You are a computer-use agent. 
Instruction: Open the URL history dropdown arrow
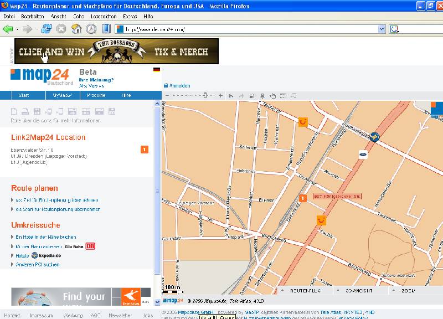(x=382, y=29)
